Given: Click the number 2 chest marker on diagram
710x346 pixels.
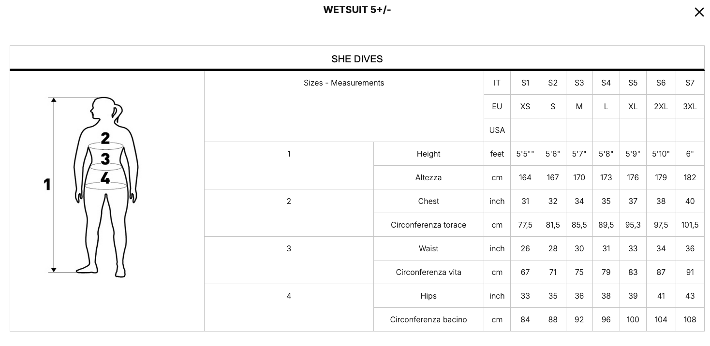Looking at the screenshot, I should (105, 138).
